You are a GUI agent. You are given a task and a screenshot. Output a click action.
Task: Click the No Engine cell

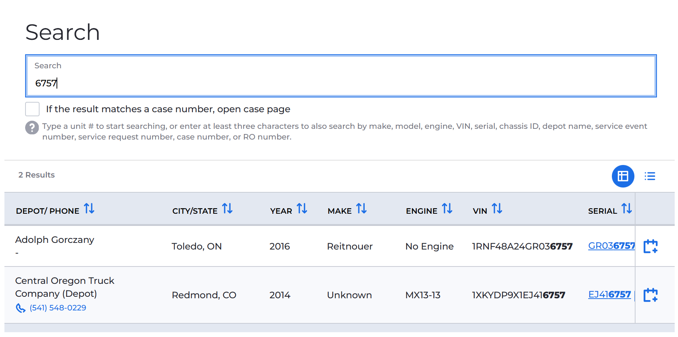429,246
